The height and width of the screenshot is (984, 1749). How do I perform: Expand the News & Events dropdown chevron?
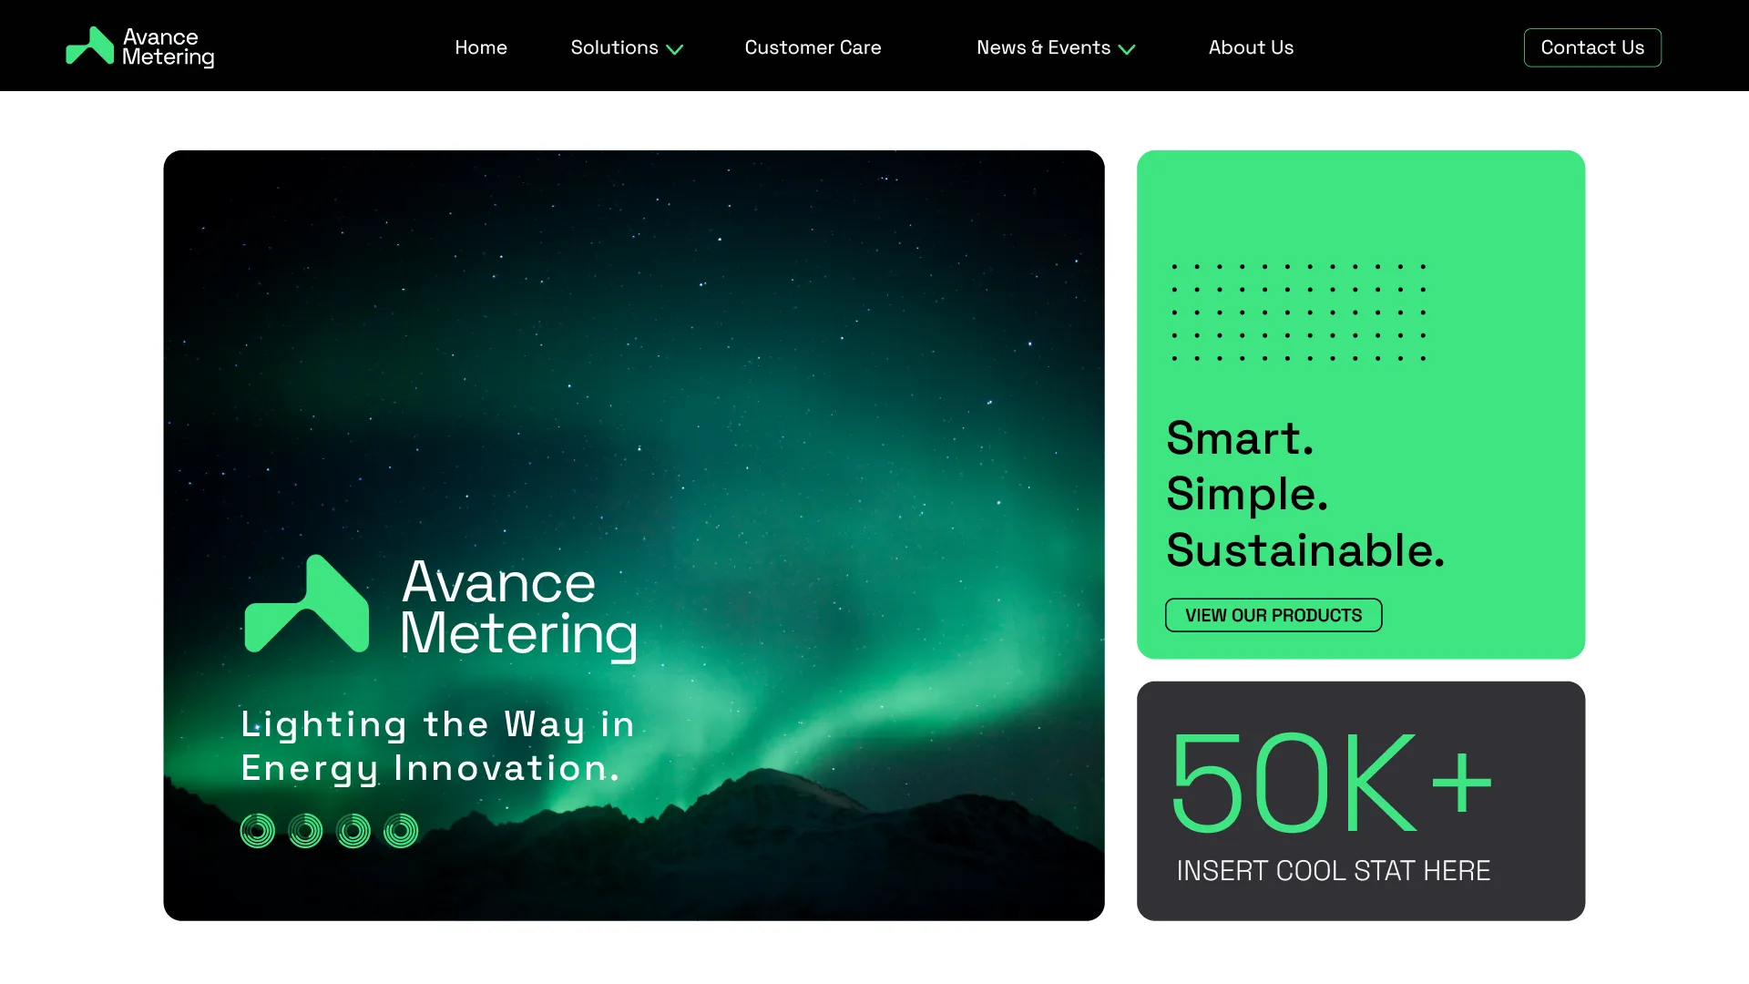[1127, 49]
